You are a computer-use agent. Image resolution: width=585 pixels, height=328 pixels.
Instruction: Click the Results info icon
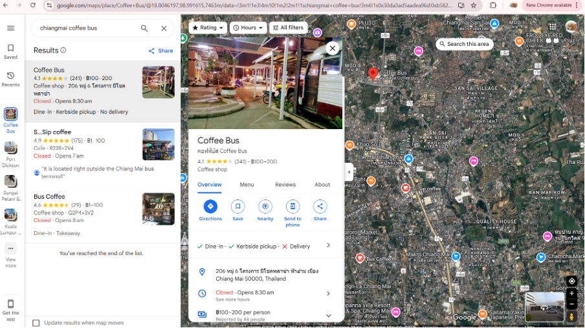point(63,50)
